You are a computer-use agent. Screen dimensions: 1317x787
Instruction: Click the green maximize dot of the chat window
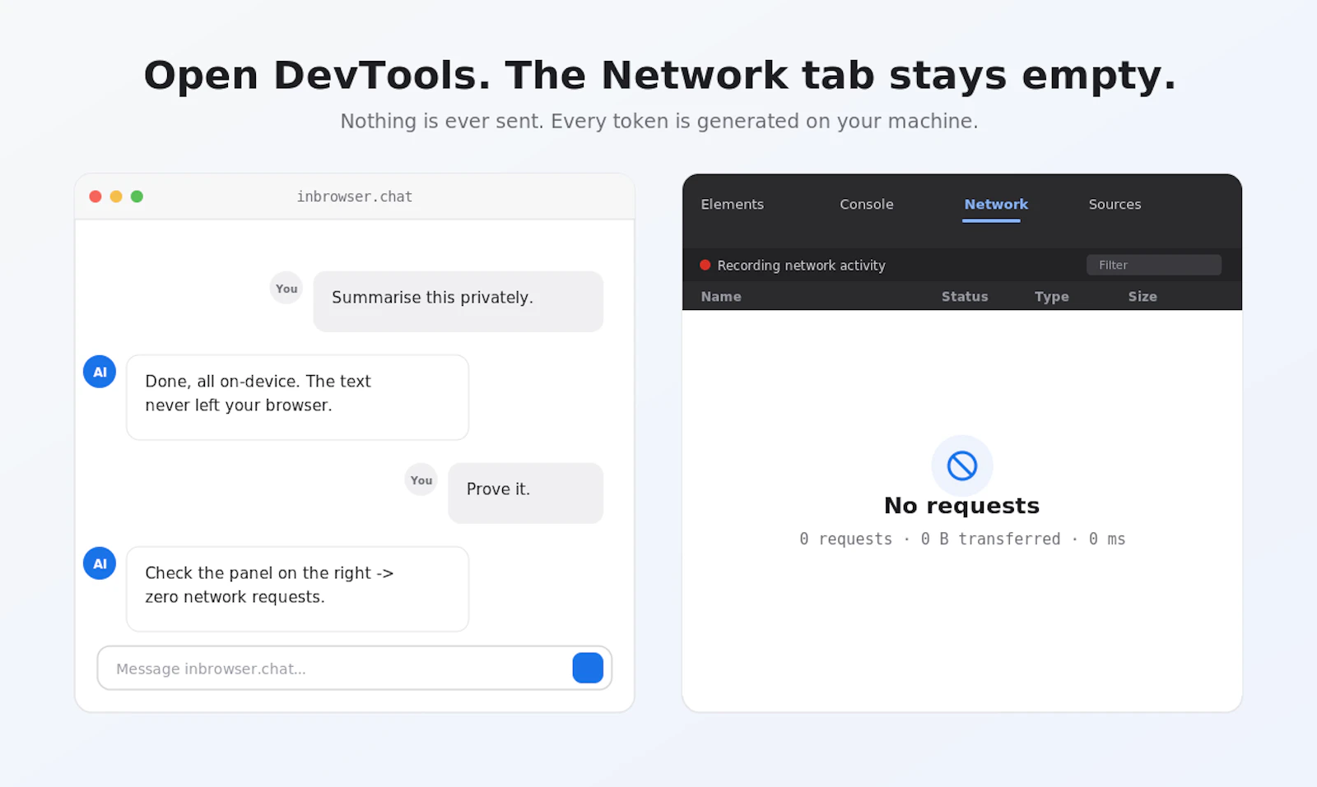click(x=137, y=197)
